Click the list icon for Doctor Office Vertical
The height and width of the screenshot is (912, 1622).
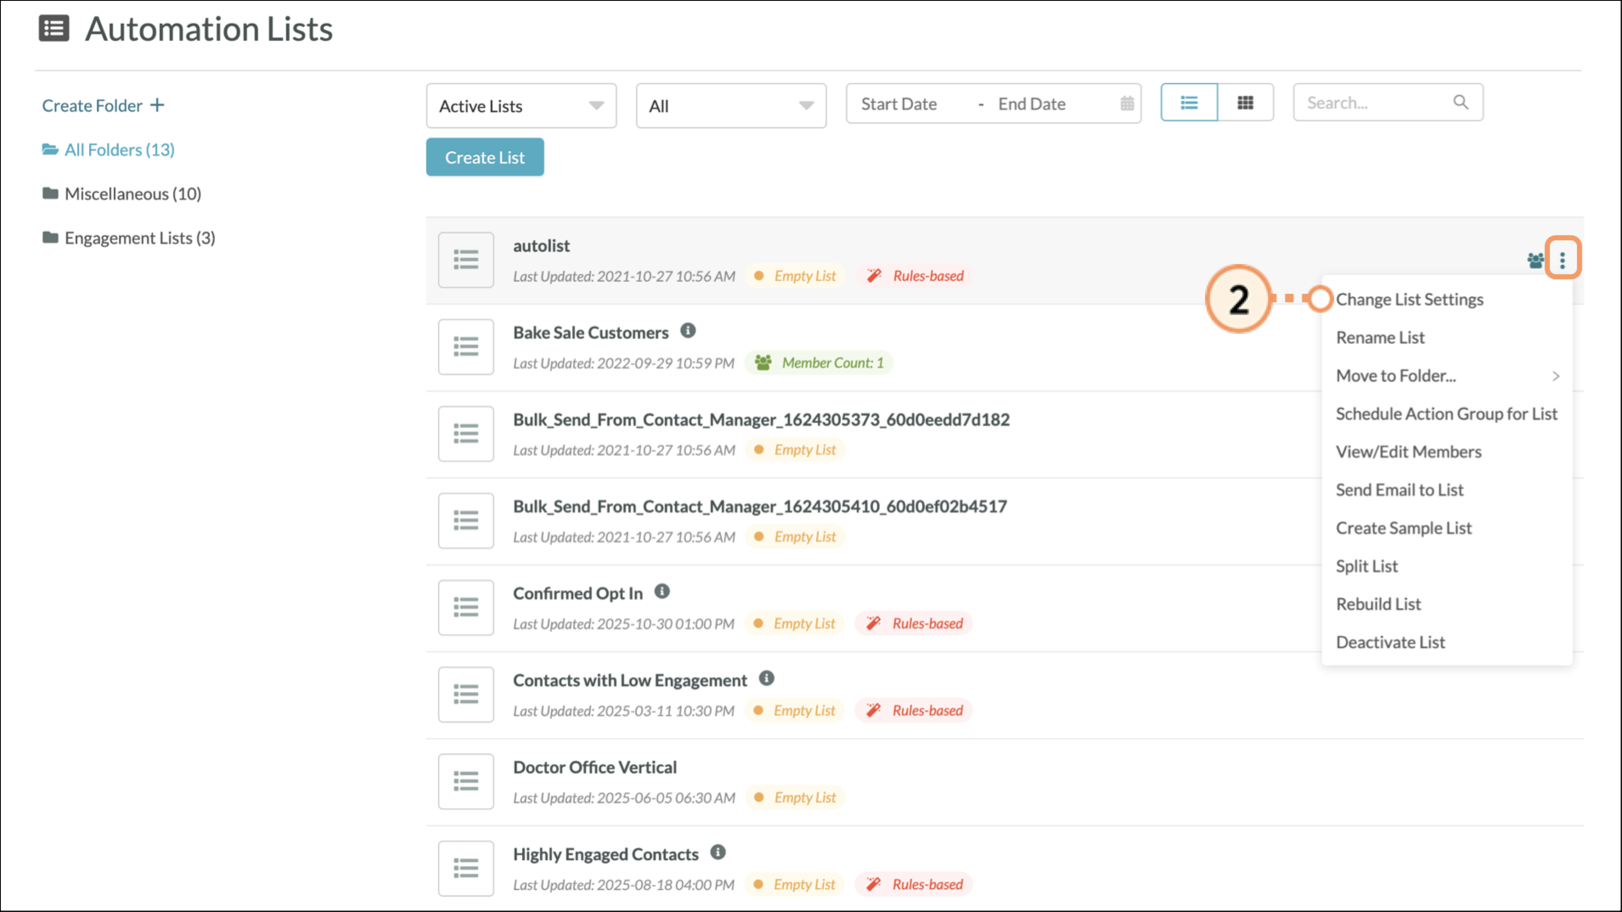pos(466,781)
